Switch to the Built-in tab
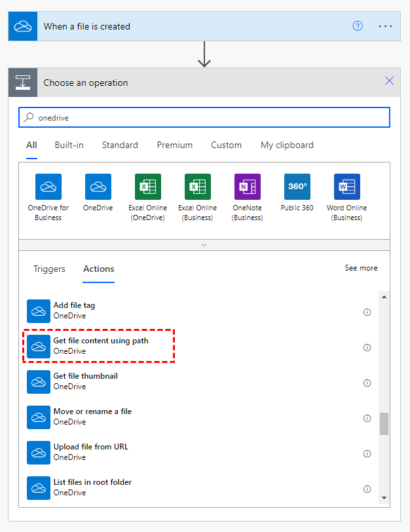410x532 pixels. click(69, 145)
